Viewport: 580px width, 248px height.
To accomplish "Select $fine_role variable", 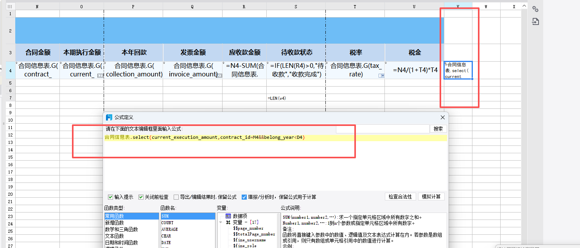I will (244, 246).
